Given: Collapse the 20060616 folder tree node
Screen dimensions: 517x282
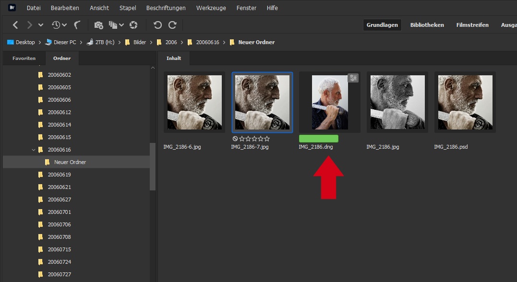Looking at the screenshot, I should [x=34, y=150].
